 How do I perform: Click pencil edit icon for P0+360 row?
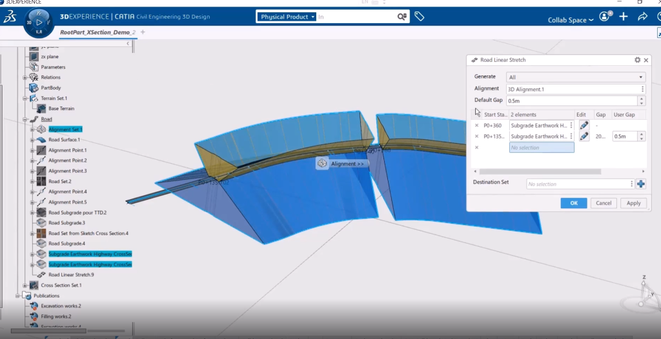584,126
